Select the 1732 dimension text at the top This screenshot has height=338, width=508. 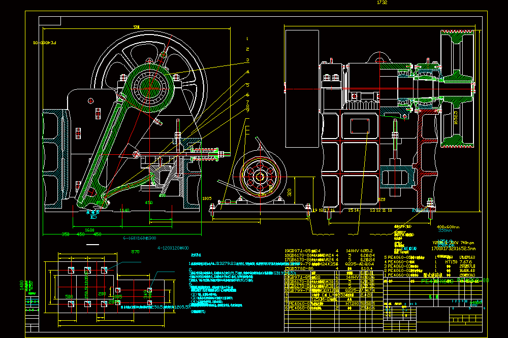point(382,2)
